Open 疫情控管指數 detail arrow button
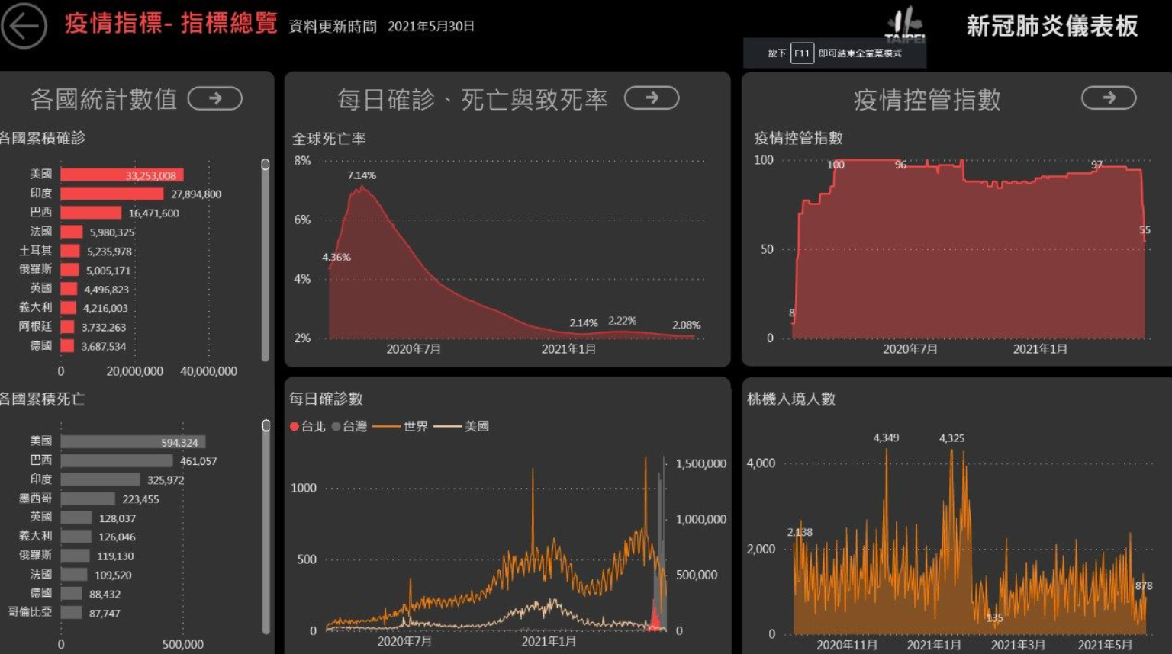The height and width of the screenshot is (654, 1172). (1109, 98)
